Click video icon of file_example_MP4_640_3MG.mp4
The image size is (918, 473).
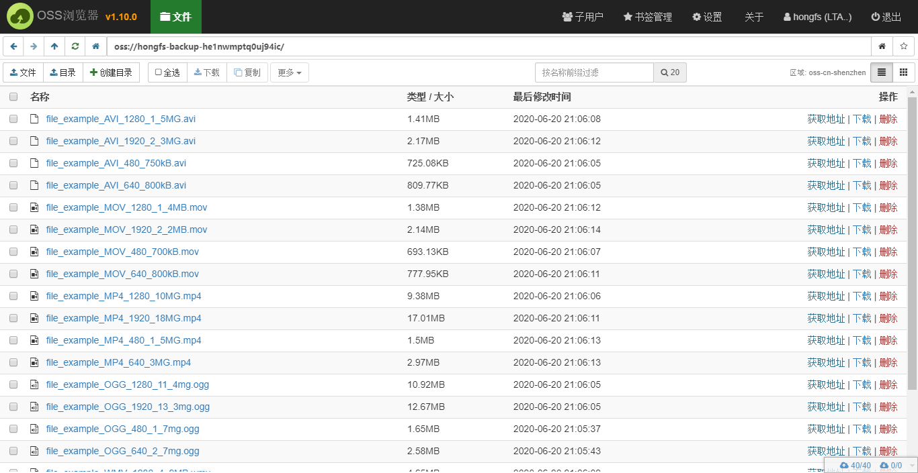pos(34,362)
